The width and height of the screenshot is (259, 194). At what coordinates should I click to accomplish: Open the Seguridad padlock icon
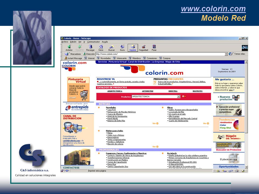click(x=144, y=47)
